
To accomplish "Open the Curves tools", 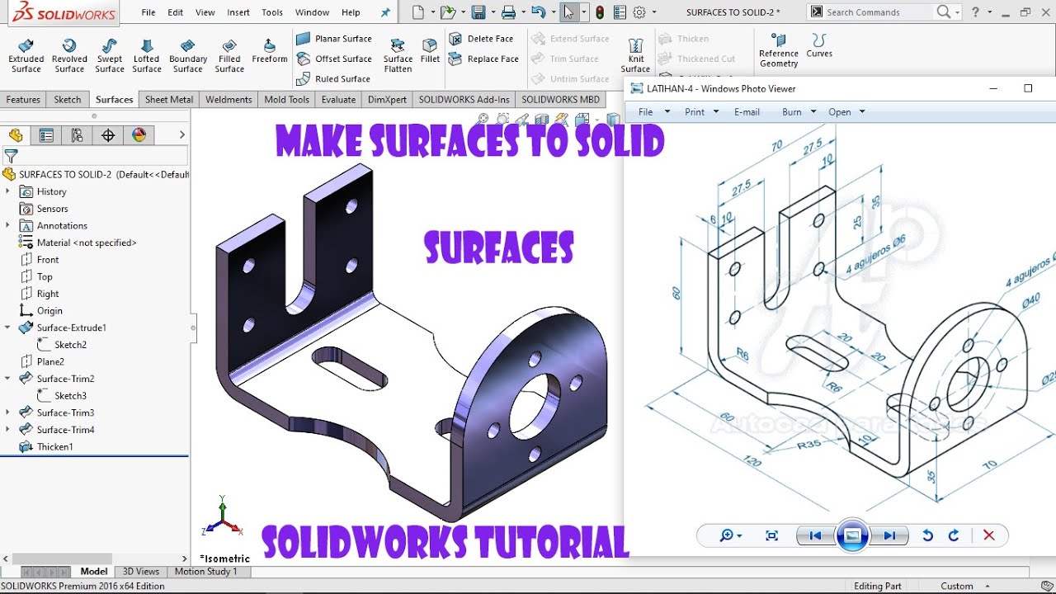I will 819,45.
